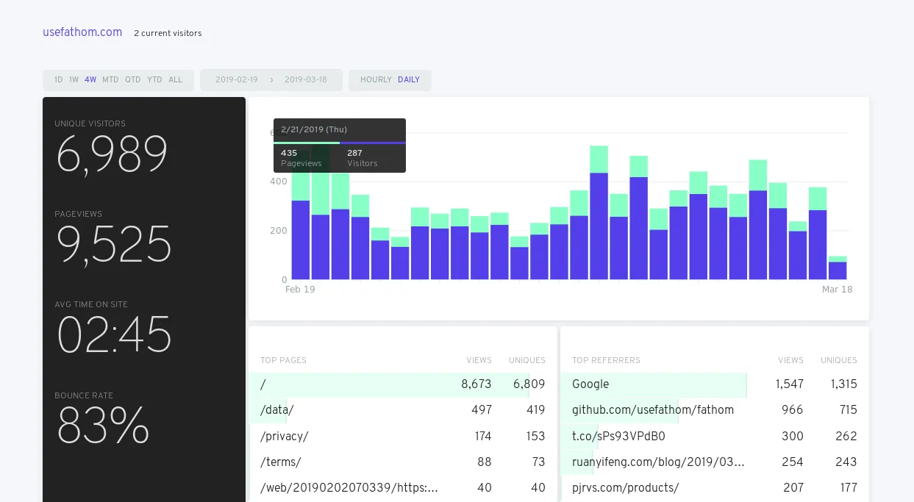
Task: Open the usefathom.com site link
Action: point(82,32)
